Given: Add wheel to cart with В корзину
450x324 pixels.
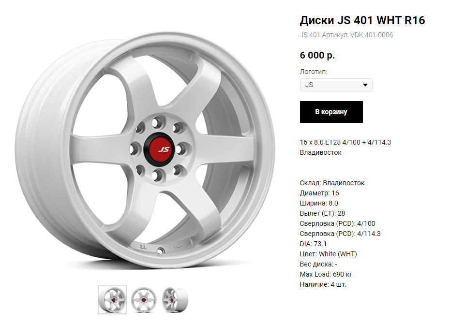Looking at the screenshot, I should pos(331,112).
